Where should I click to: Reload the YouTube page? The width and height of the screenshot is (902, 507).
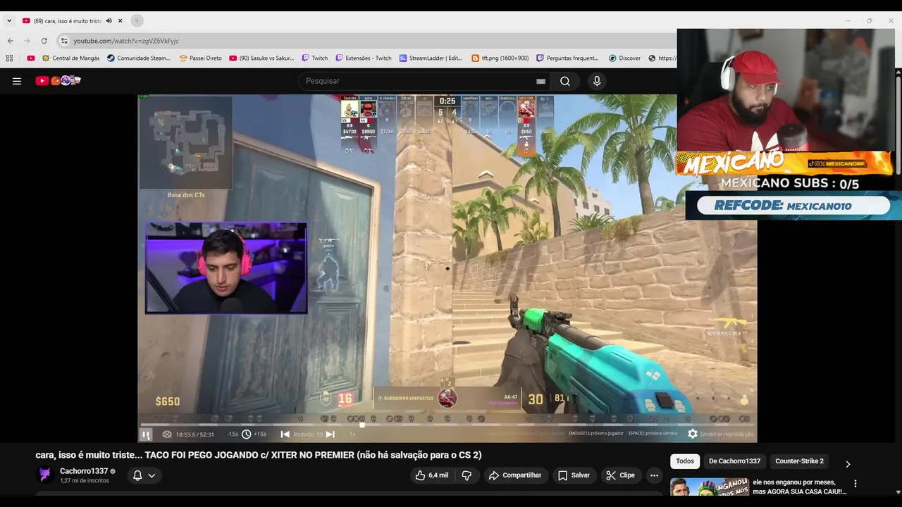click(44, 41)
